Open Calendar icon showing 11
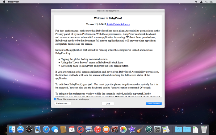The image size is (216, 135). (72, 129)
